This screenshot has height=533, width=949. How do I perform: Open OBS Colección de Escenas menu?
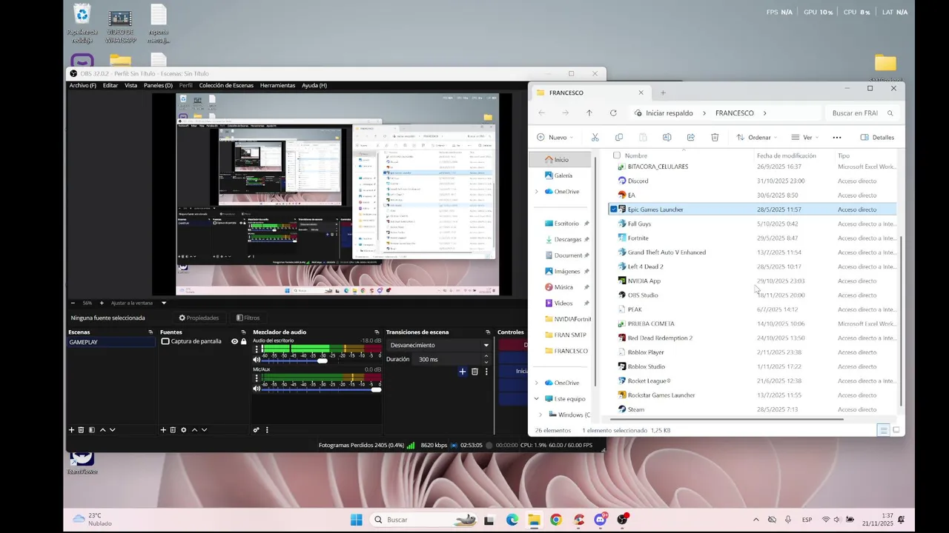coord(226,85)
